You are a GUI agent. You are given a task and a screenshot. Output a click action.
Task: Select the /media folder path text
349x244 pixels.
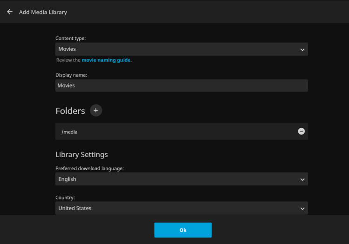pyautogui.click(x=69, y=132)
